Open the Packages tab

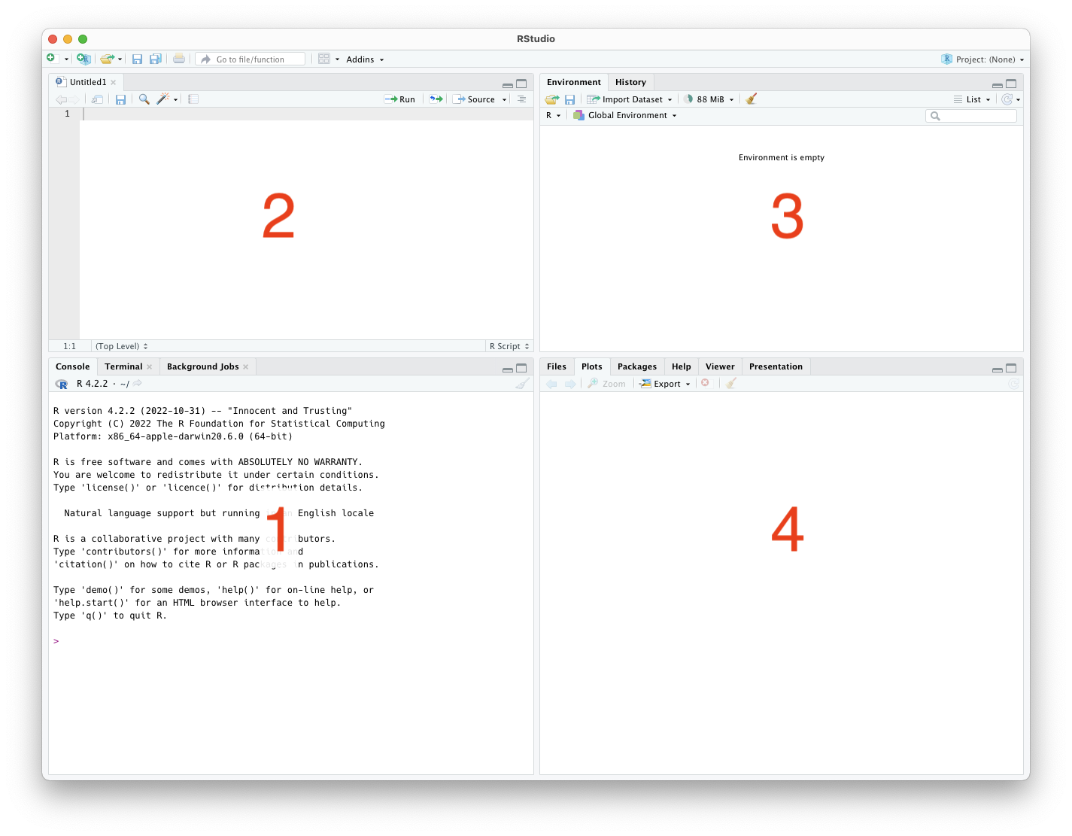click(x=636, y=366)
